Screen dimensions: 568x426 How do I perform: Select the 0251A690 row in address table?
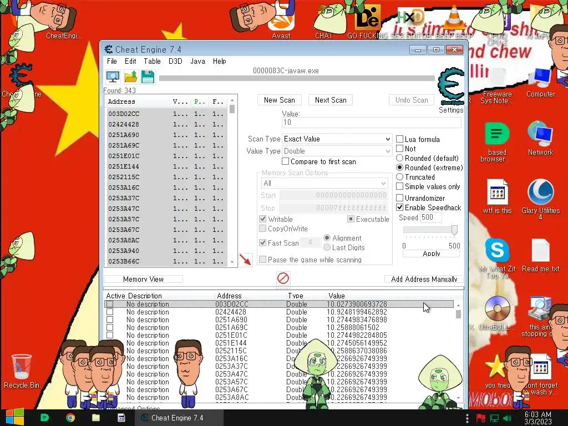[x=279, y=320]
